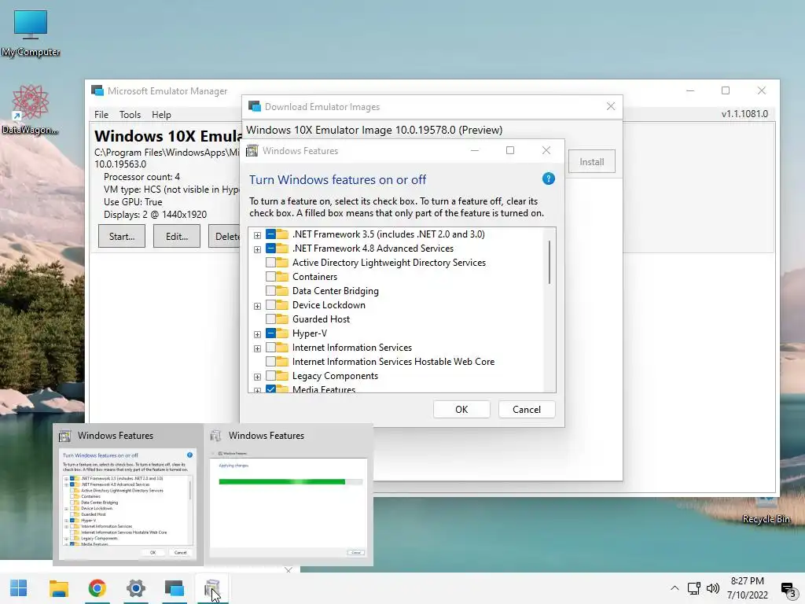Viewport: 805px width, 604px height.
Task: Click the Containers folder icon
Action: click(282, 277)
